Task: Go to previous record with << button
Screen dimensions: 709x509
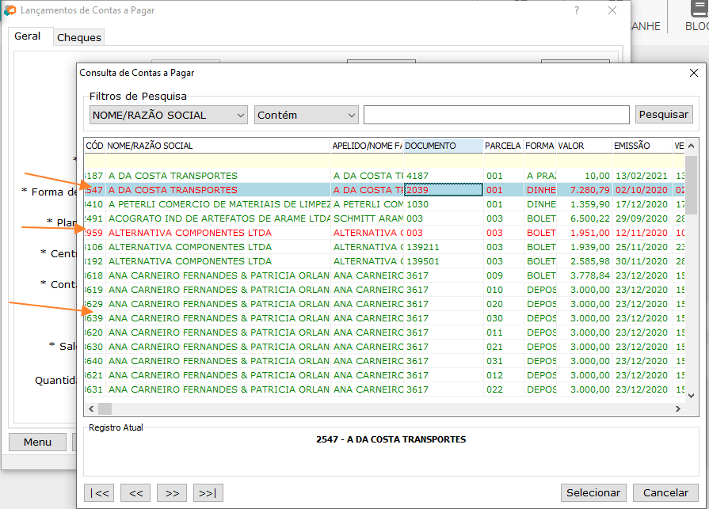Action: tap(135, 492)
